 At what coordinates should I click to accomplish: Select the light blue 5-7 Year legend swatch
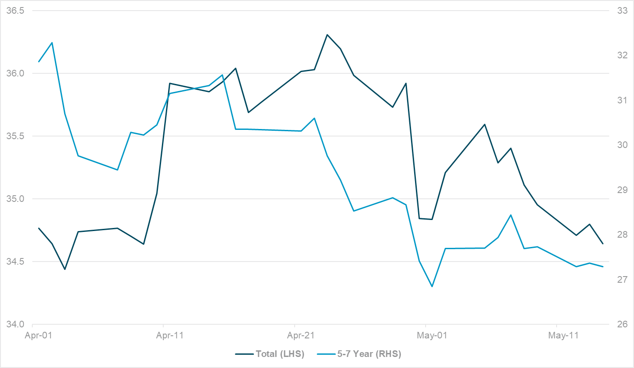coord(327,354)
